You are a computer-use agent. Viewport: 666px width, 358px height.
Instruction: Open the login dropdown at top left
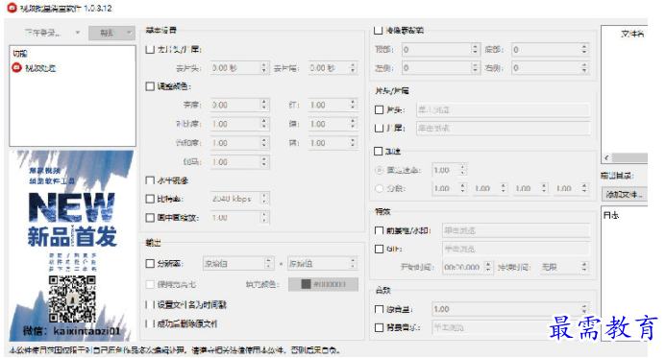point(51,33)
